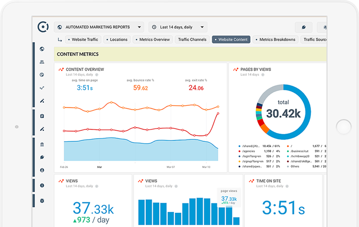Expand the Traffic Channels option
Image resolution: width=359 pixels, height=227 pixels.
192,39
